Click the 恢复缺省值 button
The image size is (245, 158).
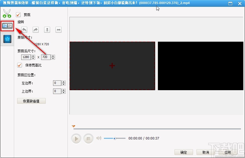coord(31,101)
